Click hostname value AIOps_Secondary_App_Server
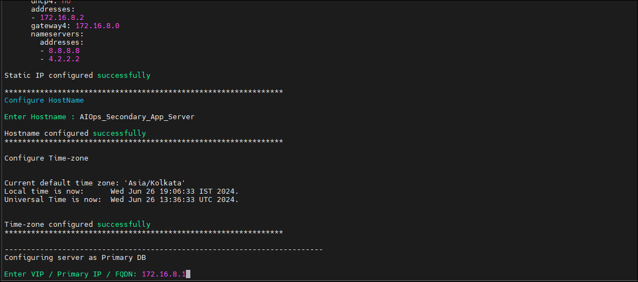 point(137,117)
